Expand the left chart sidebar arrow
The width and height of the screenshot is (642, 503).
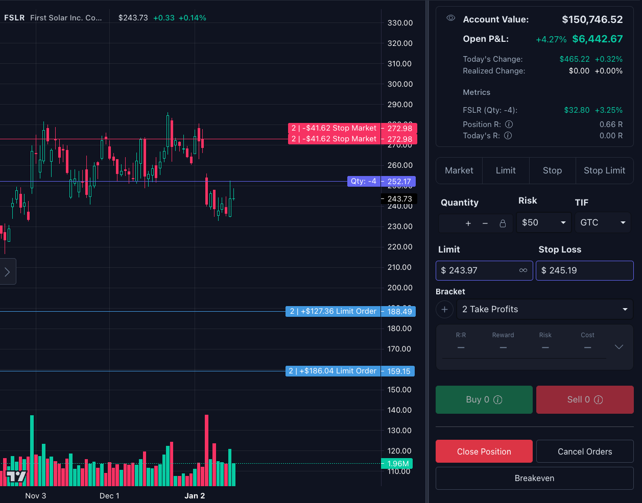tap(7, 272)
